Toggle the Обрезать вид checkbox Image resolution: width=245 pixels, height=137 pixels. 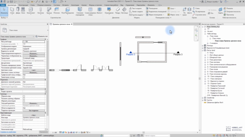point(24,96)
